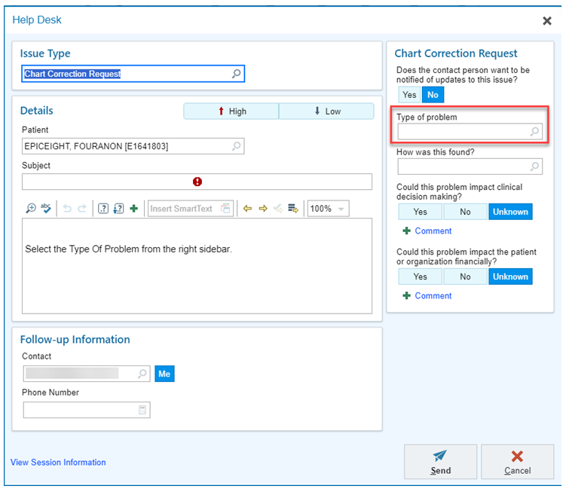Click the zoom magnifier icon in editor toolbar
Screen dimensions: 566x489
click(x=31, y=209)
